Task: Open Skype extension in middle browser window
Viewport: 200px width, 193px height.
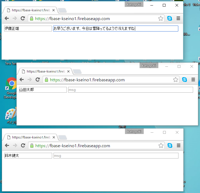Action: click(x=185, y=80)
